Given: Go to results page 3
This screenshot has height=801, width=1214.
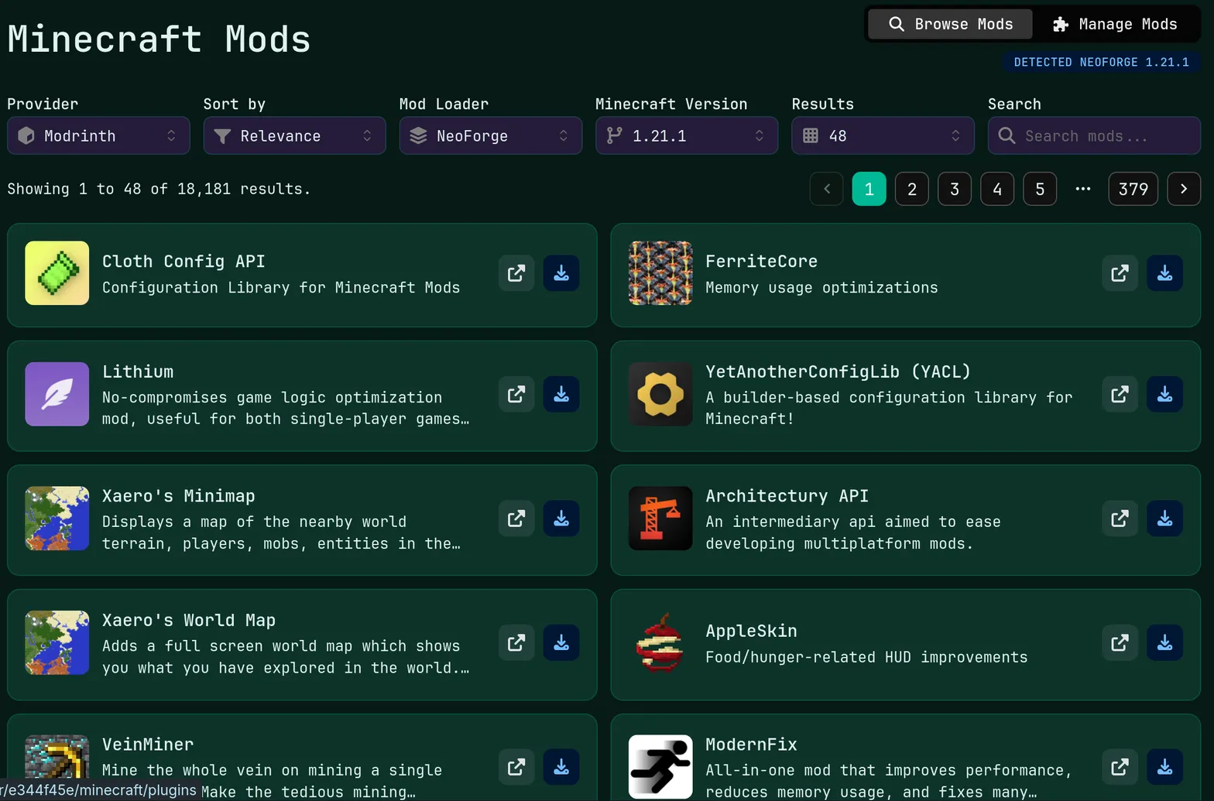Looking at the screenshot, I should 955,189.
